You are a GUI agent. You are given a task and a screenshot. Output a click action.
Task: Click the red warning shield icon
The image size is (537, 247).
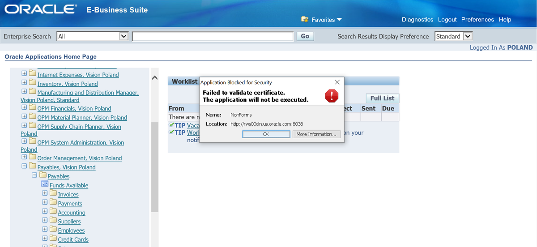(x=332, y=95)
